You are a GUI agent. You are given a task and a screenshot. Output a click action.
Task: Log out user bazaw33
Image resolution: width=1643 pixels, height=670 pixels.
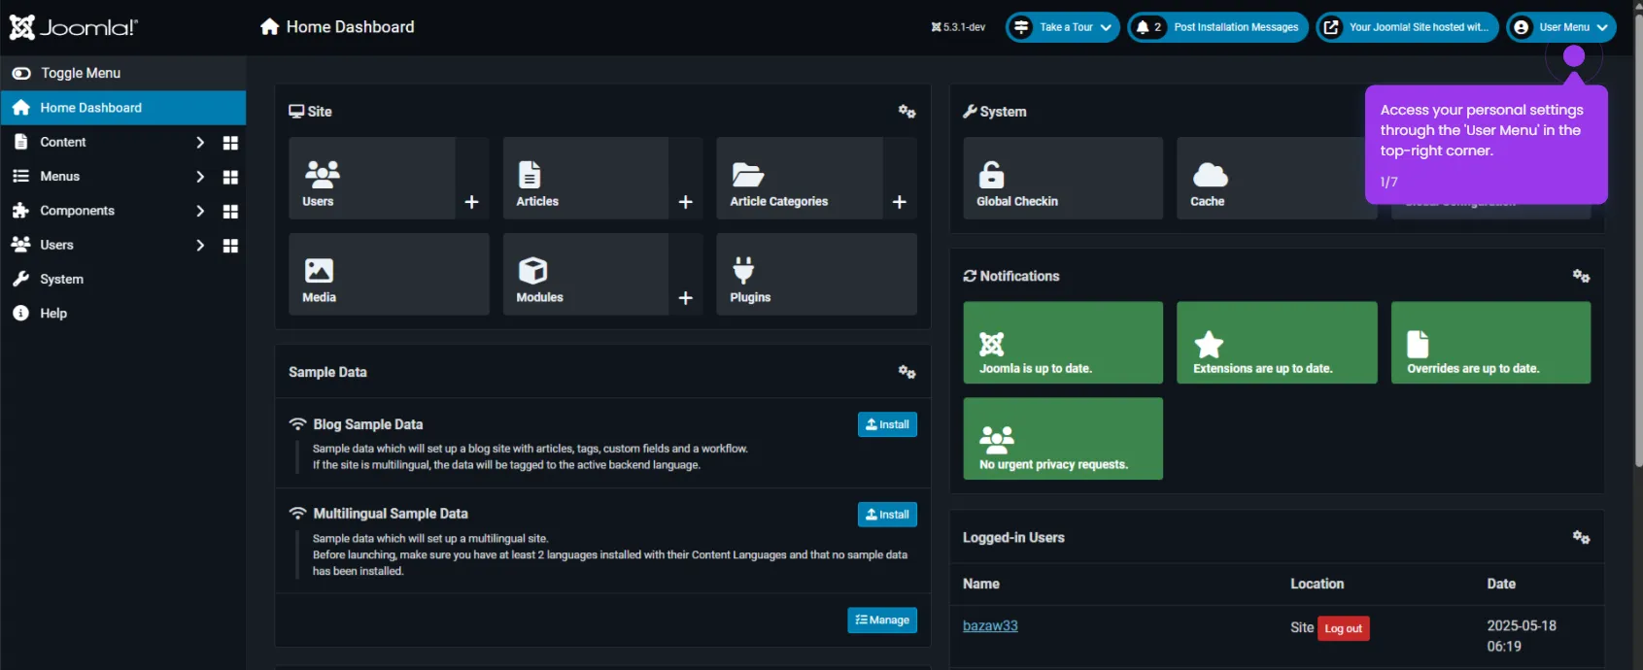coord(1344,629)
